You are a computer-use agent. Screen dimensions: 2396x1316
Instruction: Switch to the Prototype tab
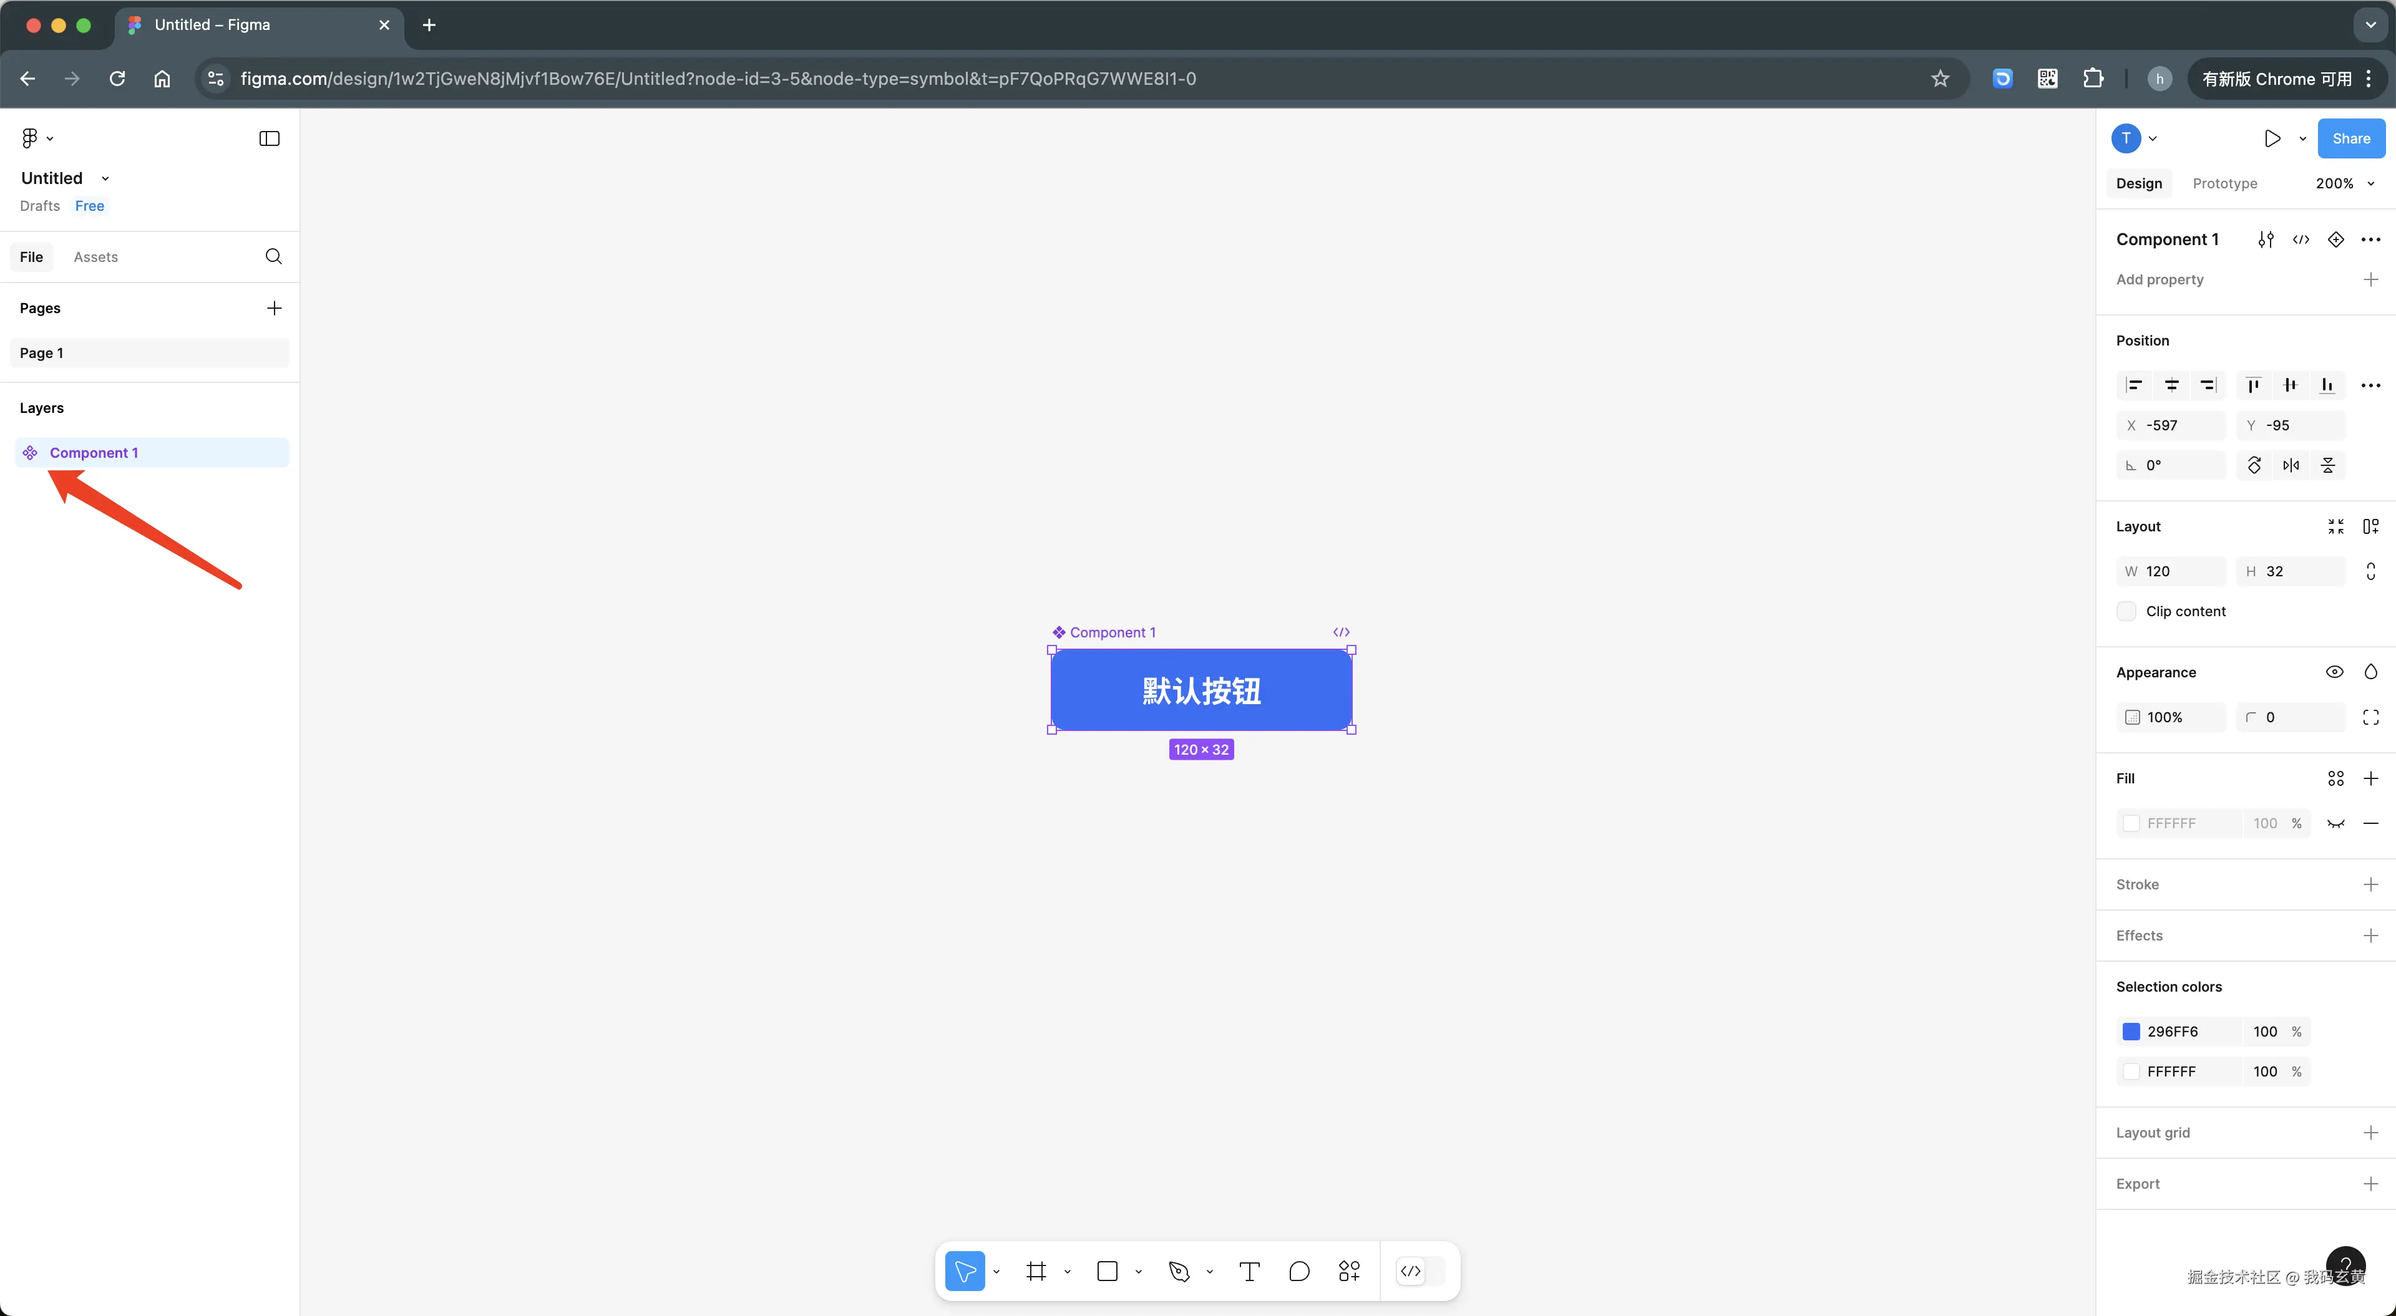click(x=2224, y=183)
